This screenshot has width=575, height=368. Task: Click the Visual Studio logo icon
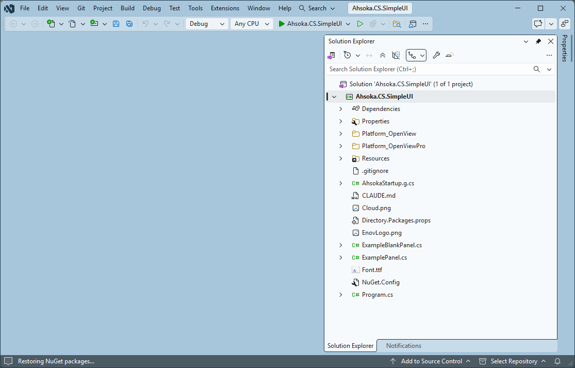[9, 8]
